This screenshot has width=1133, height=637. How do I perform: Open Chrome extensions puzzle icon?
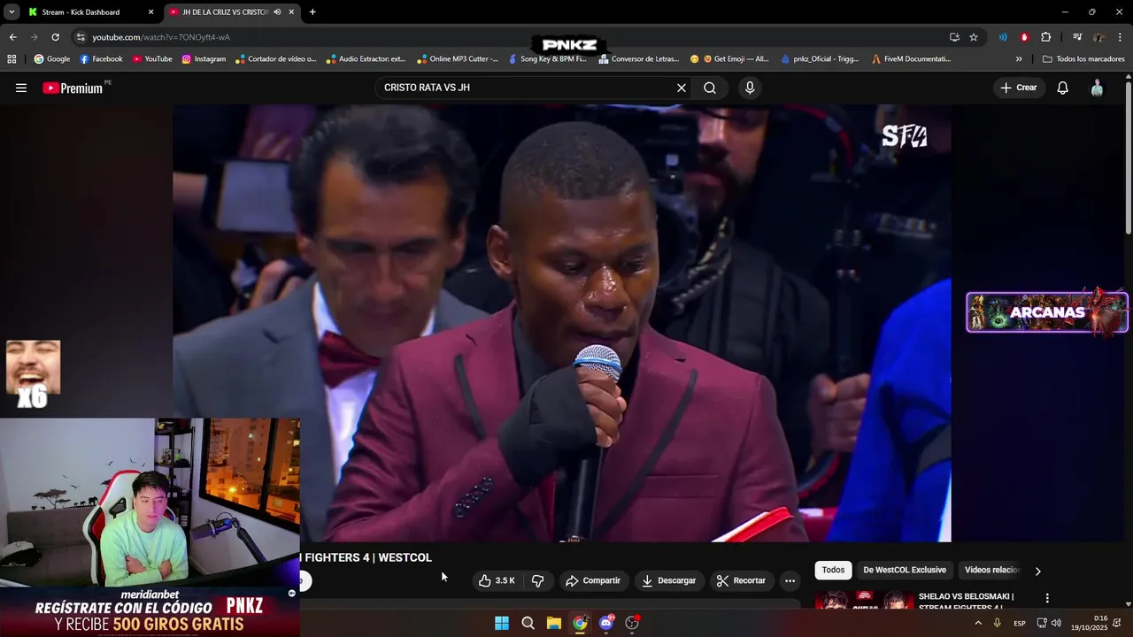click(x=1046, y=37)
